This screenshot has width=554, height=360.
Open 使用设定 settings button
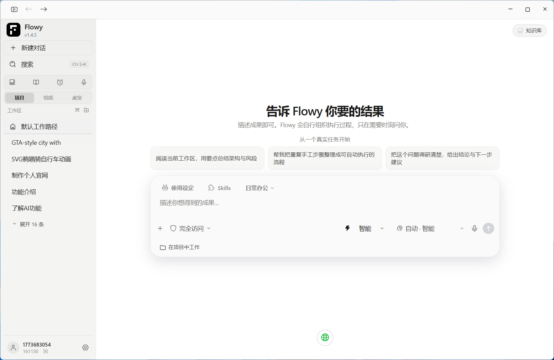pos(178,188)
